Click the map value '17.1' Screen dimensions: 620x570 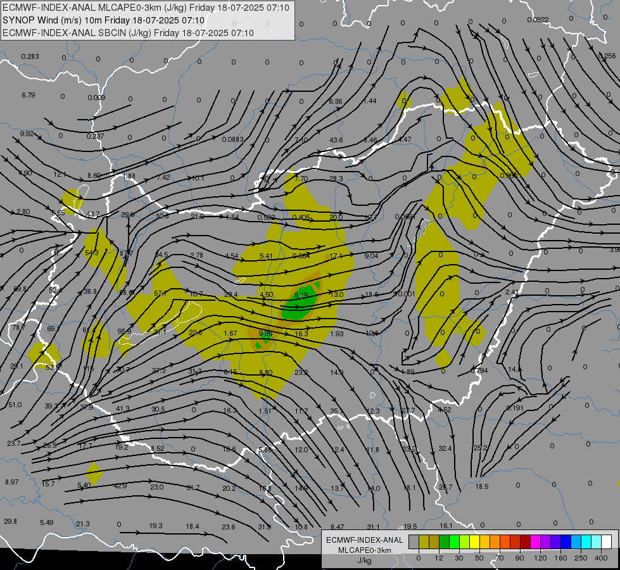pos(336,256)
